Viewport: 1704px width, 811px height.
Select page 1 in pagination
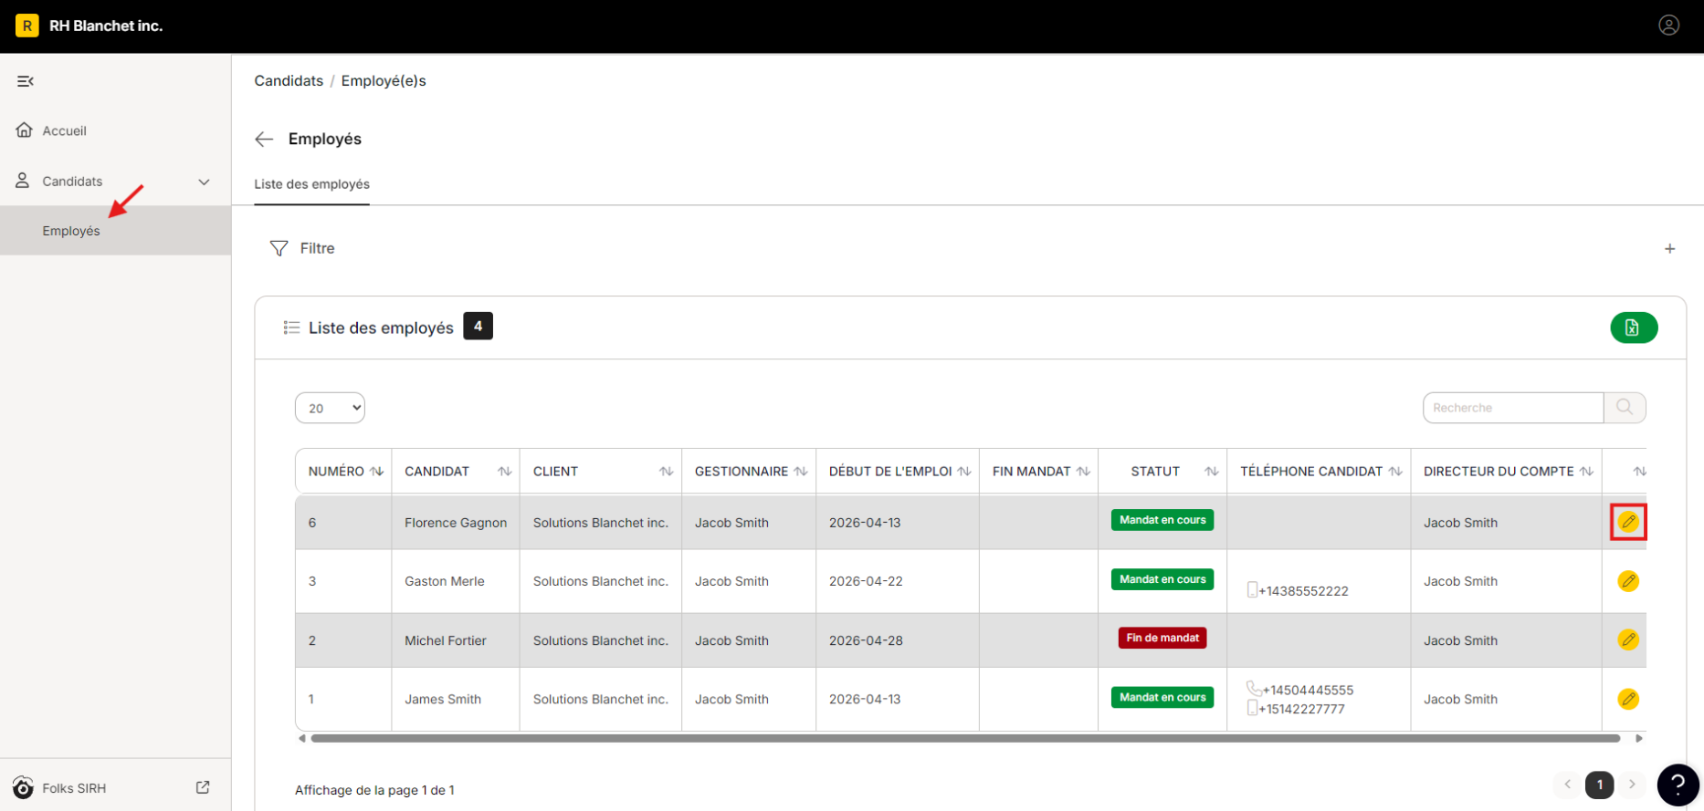coord(1599,785)
